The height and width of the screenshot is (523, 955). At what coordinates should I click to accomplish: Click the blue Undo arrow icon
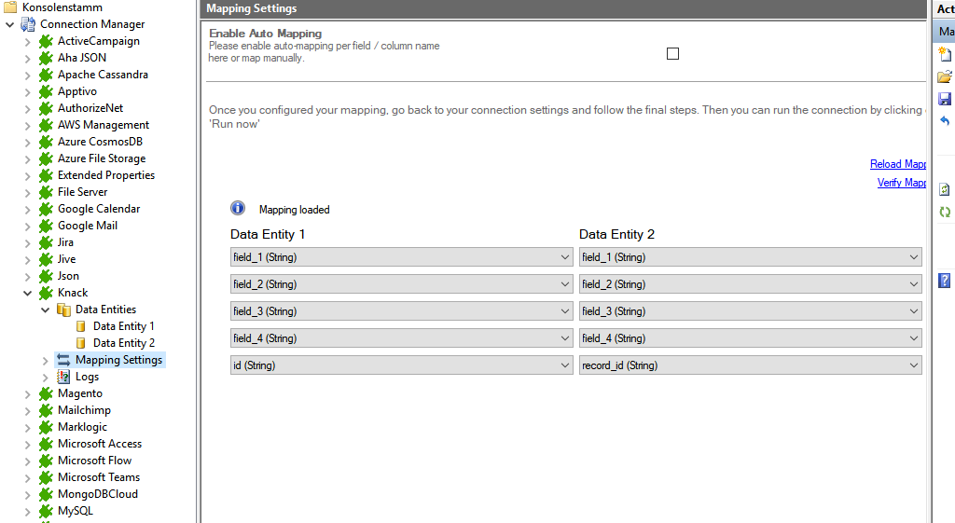(944, 121)
